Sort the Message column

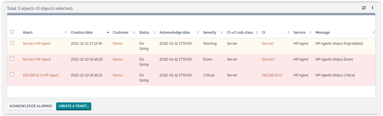click(x=373, y=33)
